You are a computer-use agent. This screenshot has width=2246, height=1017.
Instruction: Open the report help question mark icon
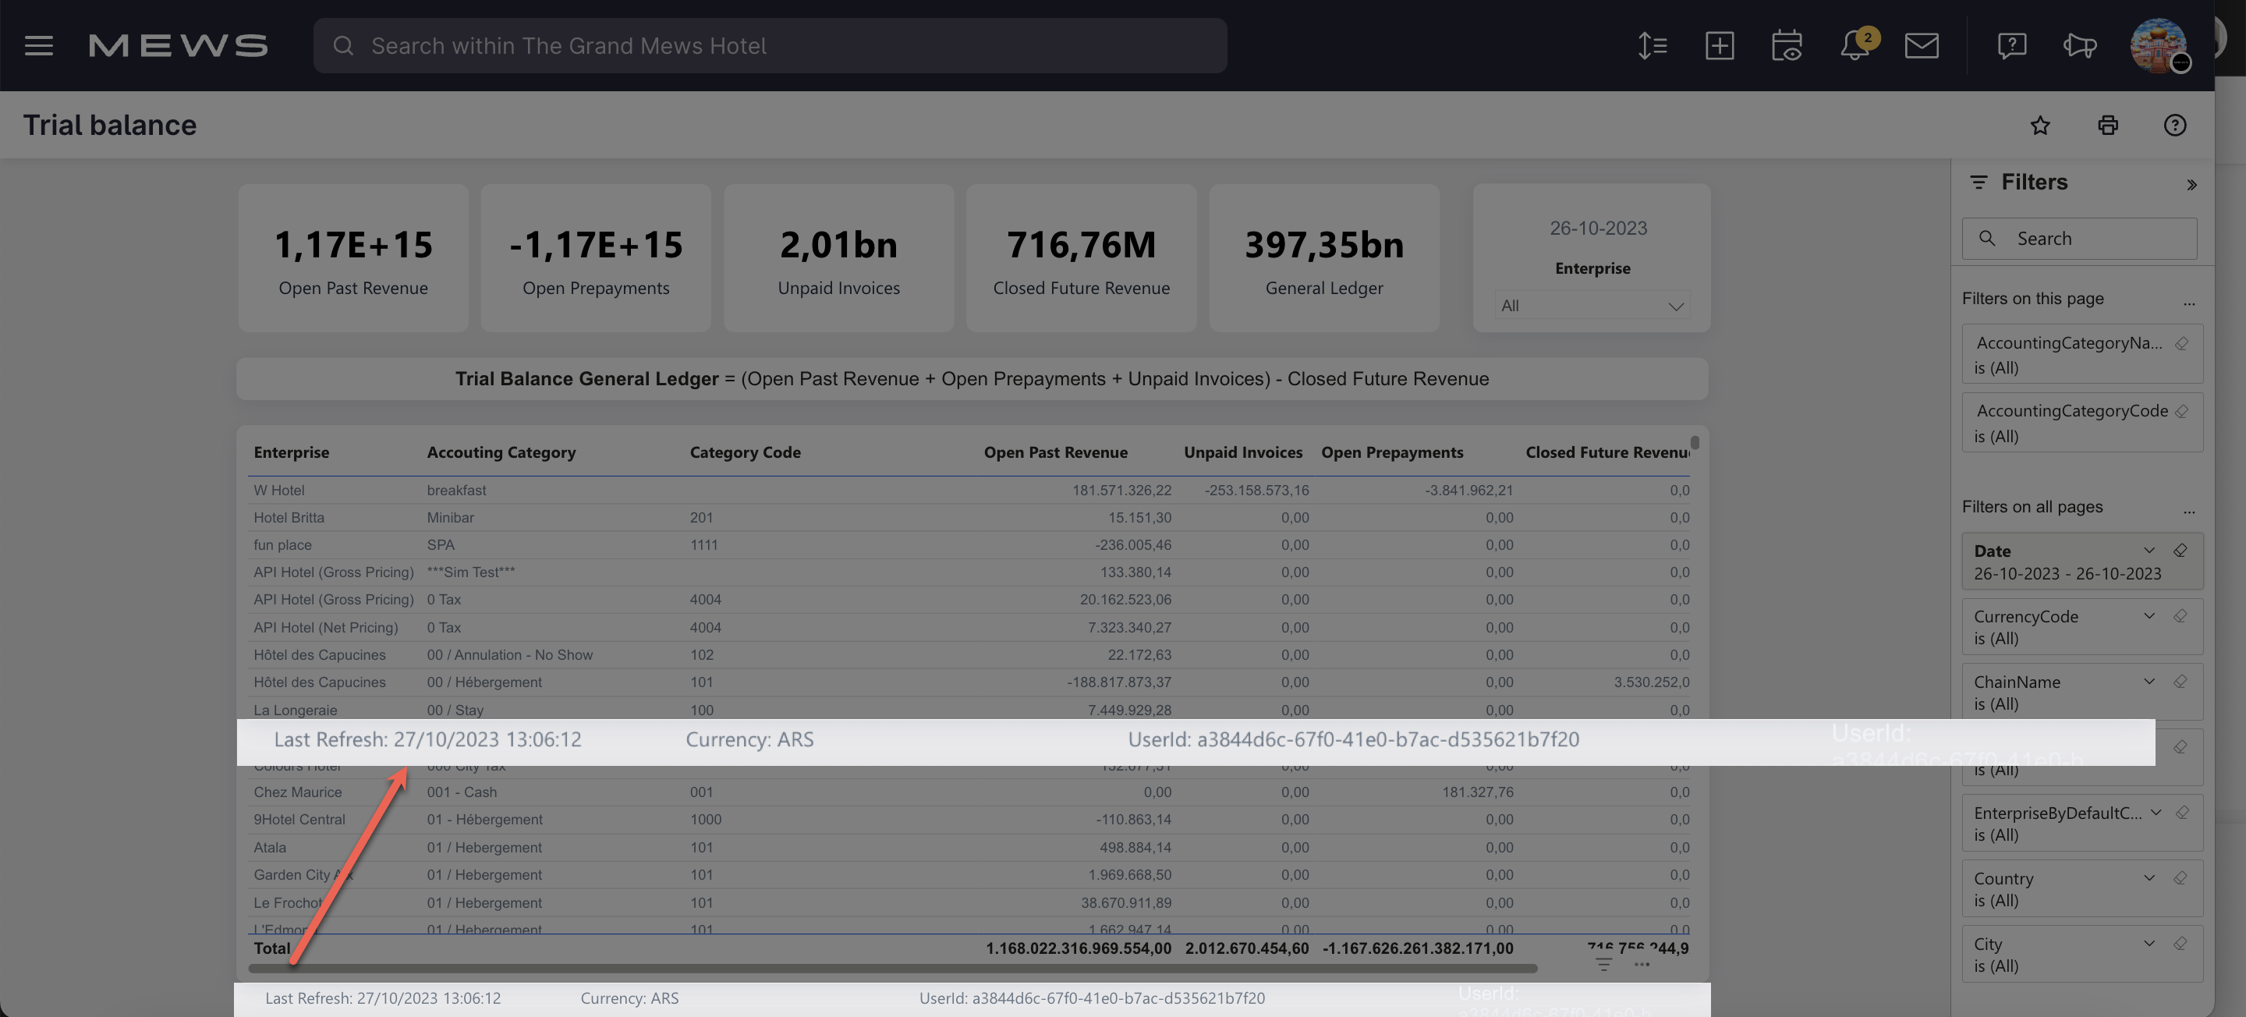[2174, 126]
